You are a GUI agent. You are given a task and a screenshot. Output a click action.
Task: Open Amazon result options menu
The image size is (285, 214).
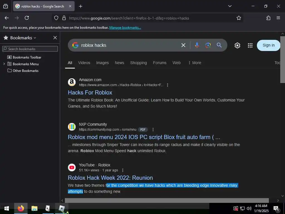click(167, 85)
